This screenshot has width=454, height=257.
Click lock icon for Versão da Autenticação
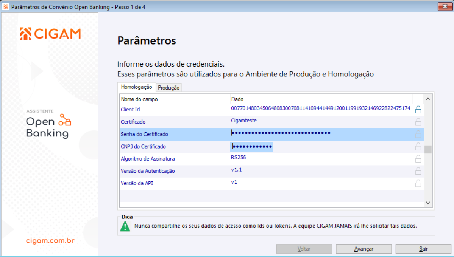418,171
